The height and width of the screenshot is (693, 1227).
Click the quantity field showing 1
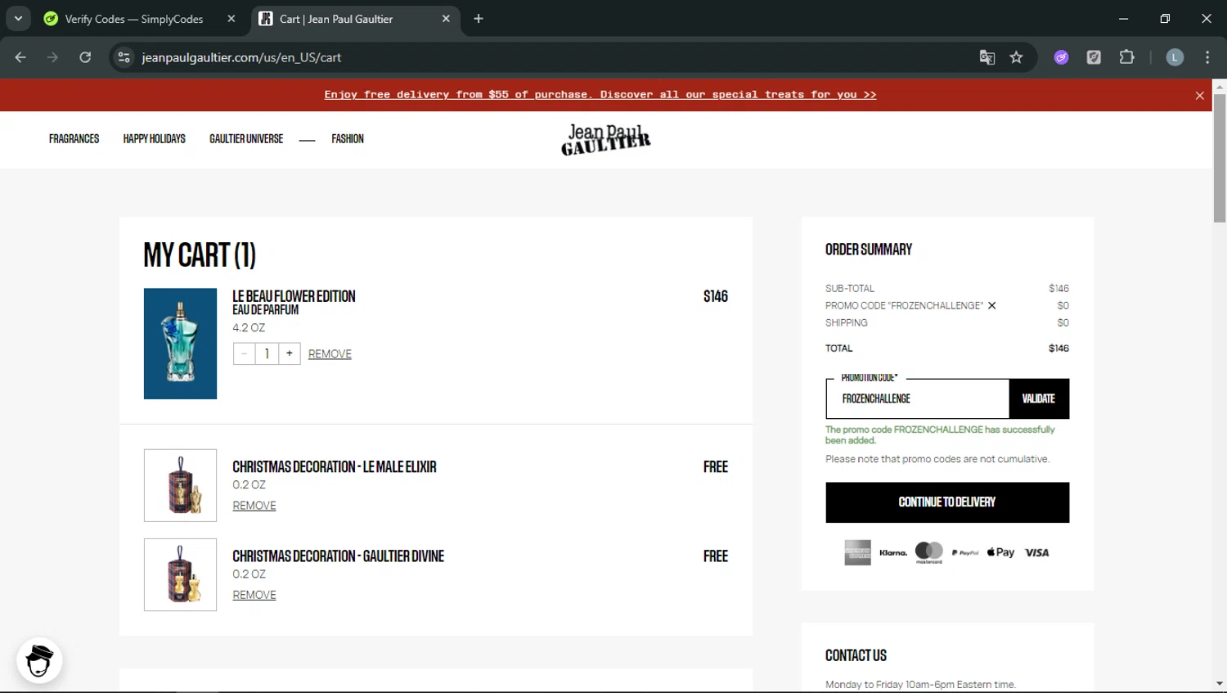(x=267, y=353)
